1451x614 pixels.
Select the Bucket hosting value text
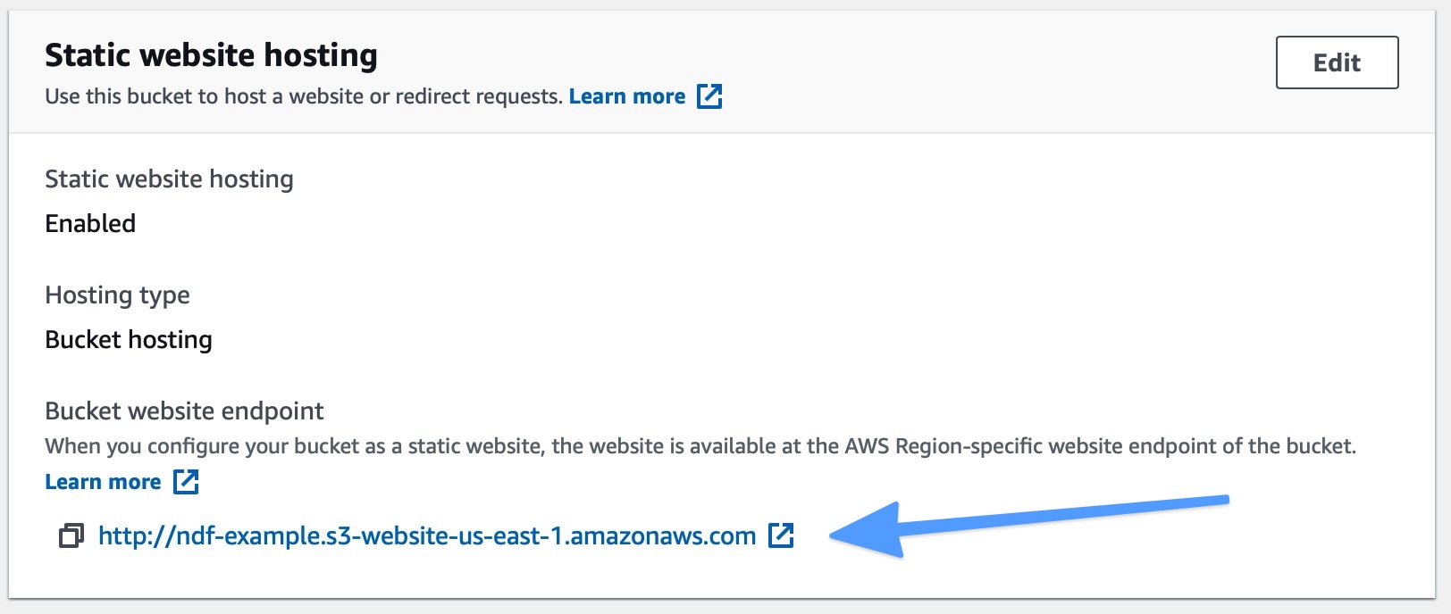point(129,340)
